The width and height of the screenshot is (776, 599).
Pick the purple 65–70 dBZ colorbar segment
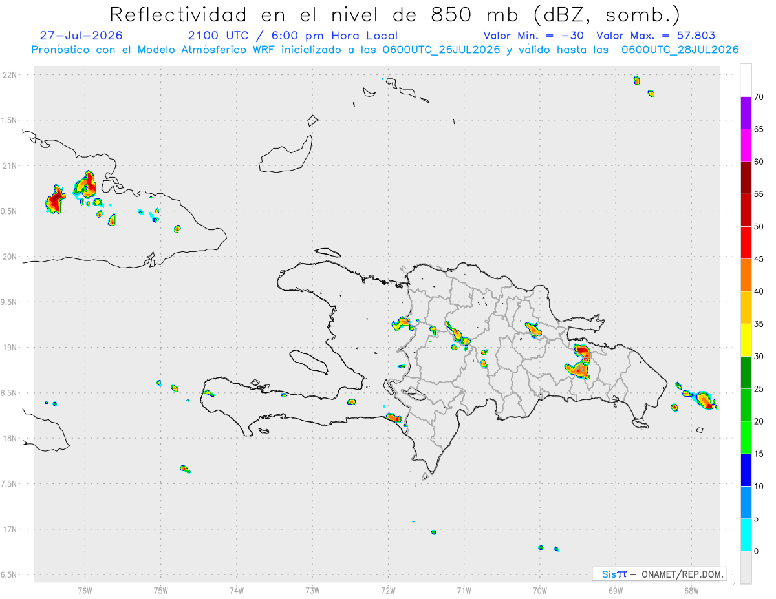746,113
